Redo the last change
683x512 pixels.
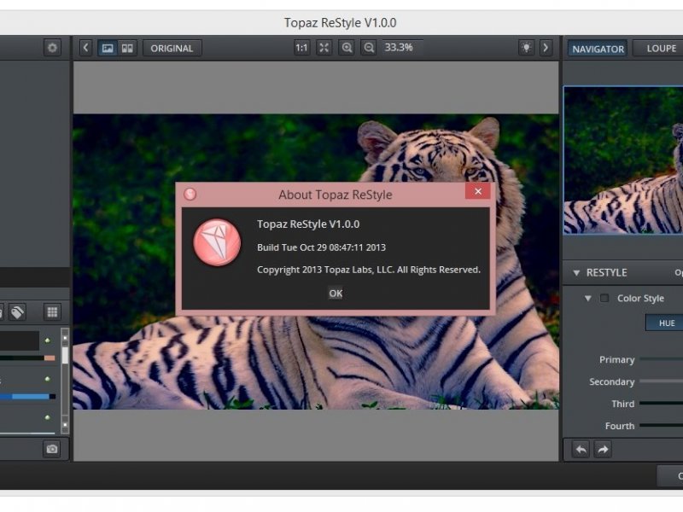603,450
